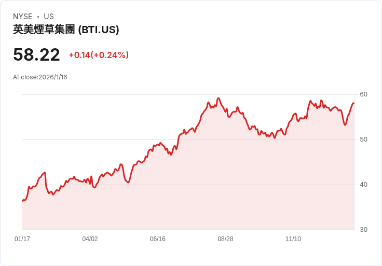
Task: Click the NYSE exchange label
Action: click(x=23, y=17)
